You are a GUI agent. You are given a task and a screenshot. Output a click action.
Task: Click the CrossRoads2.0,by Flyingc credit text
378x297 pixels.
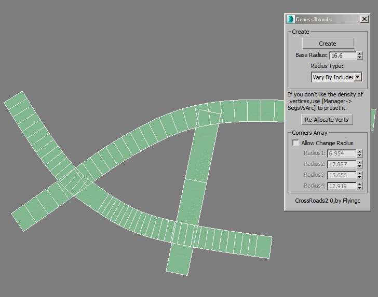pos(327,201)
